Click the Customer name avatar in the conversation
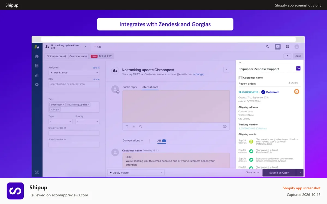Image resolution: width=327 pixels, height=204 pixels. point(115,152)
